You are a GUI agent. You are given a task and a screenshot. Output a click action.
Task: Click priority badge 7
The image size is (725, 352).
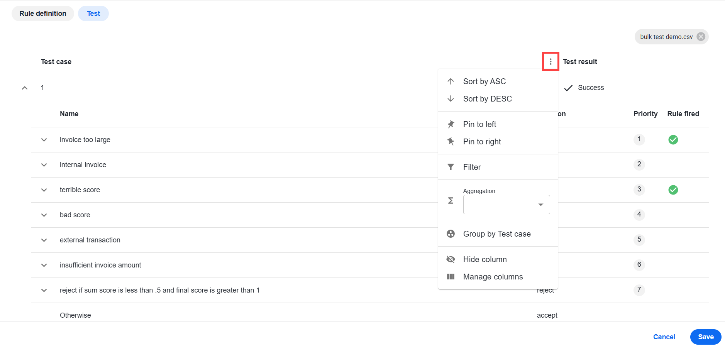click(639, 290)
